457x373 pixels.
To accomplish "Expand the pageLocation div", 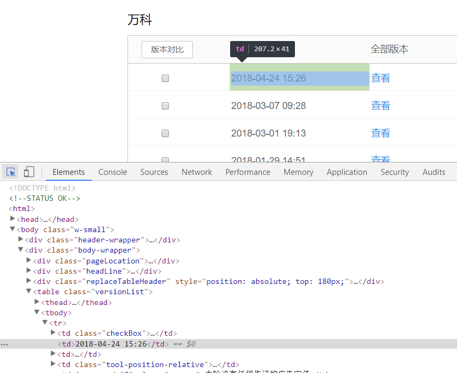I will tap(29, 260).
